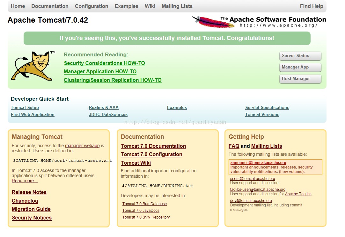345x237 pixels.
Task: Open the Examples link under Developer Quick Start
Action: click(x=177, y=107)
